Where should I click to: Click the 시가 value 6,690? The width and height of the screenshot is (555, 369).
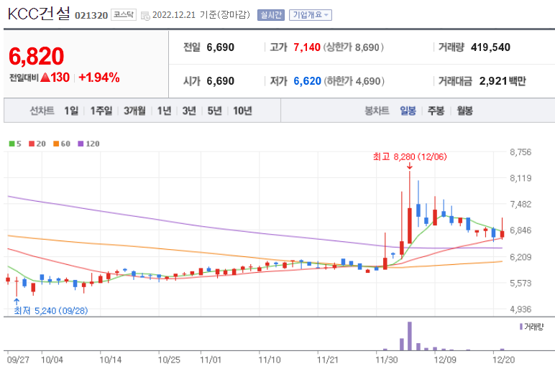pos(220,81)
